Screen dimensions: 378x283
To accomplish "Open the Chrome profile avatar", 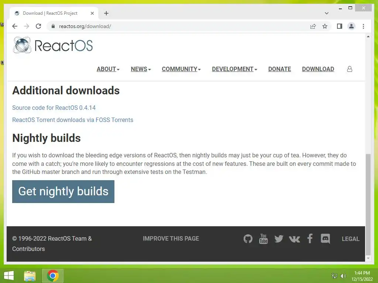I will 351,26.
